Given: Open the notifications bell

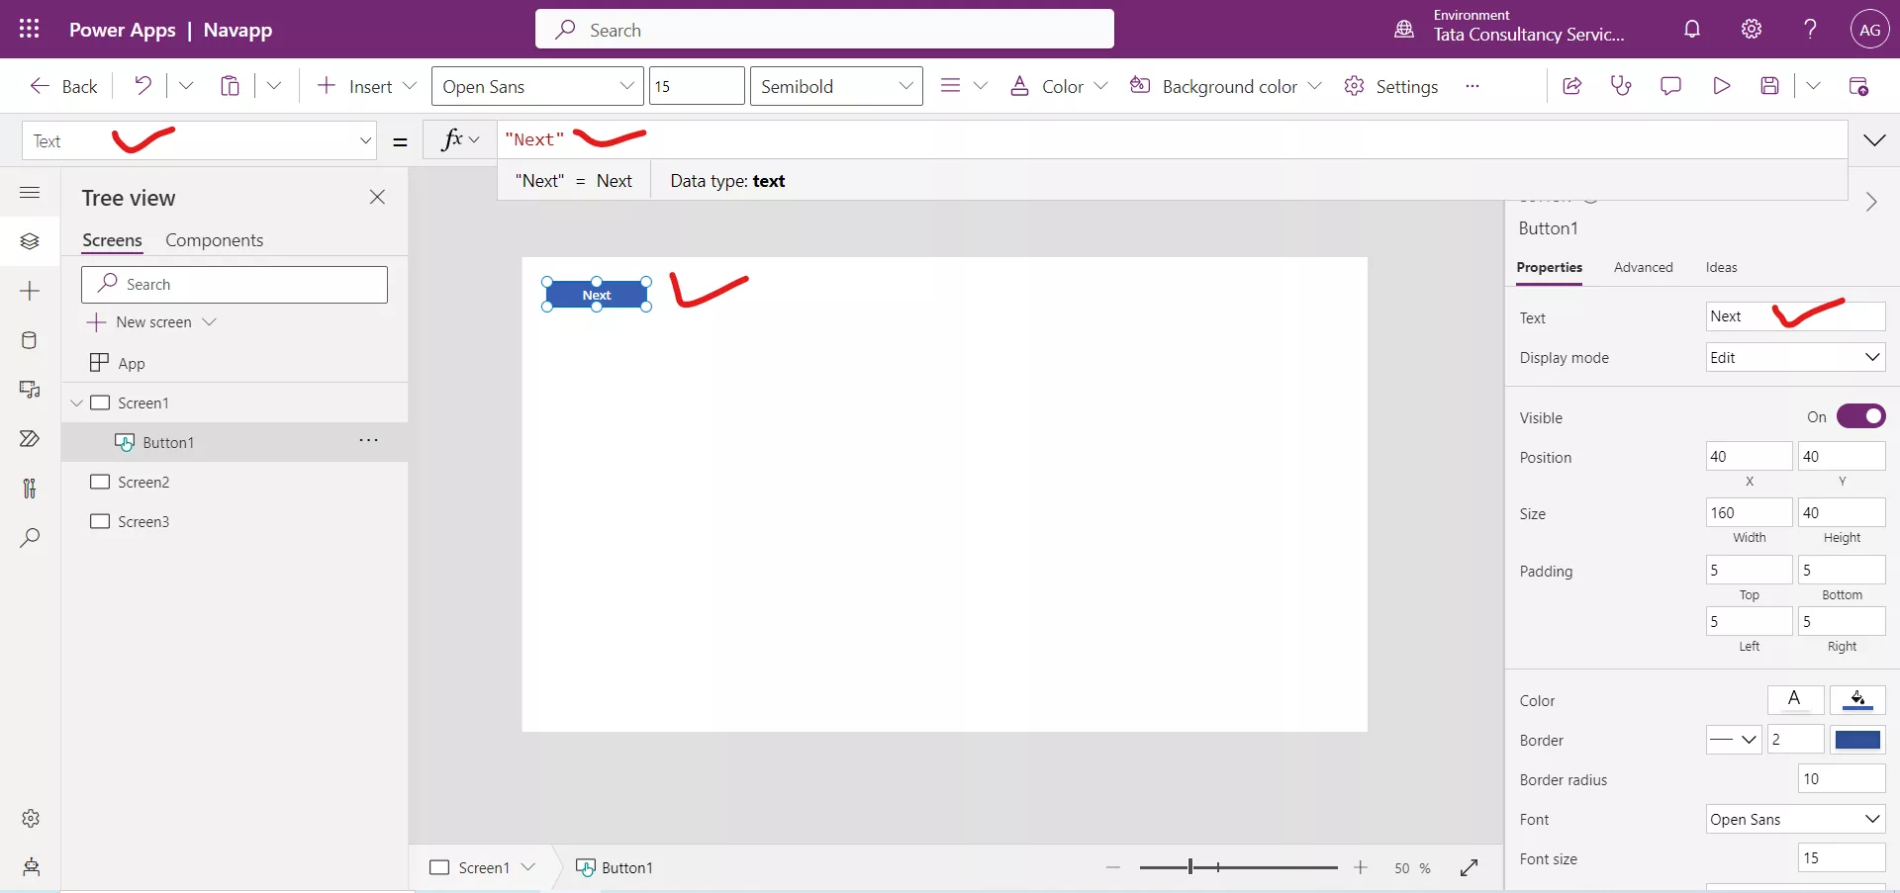Looking at the screenshot, I should [x=1692, y=29].
